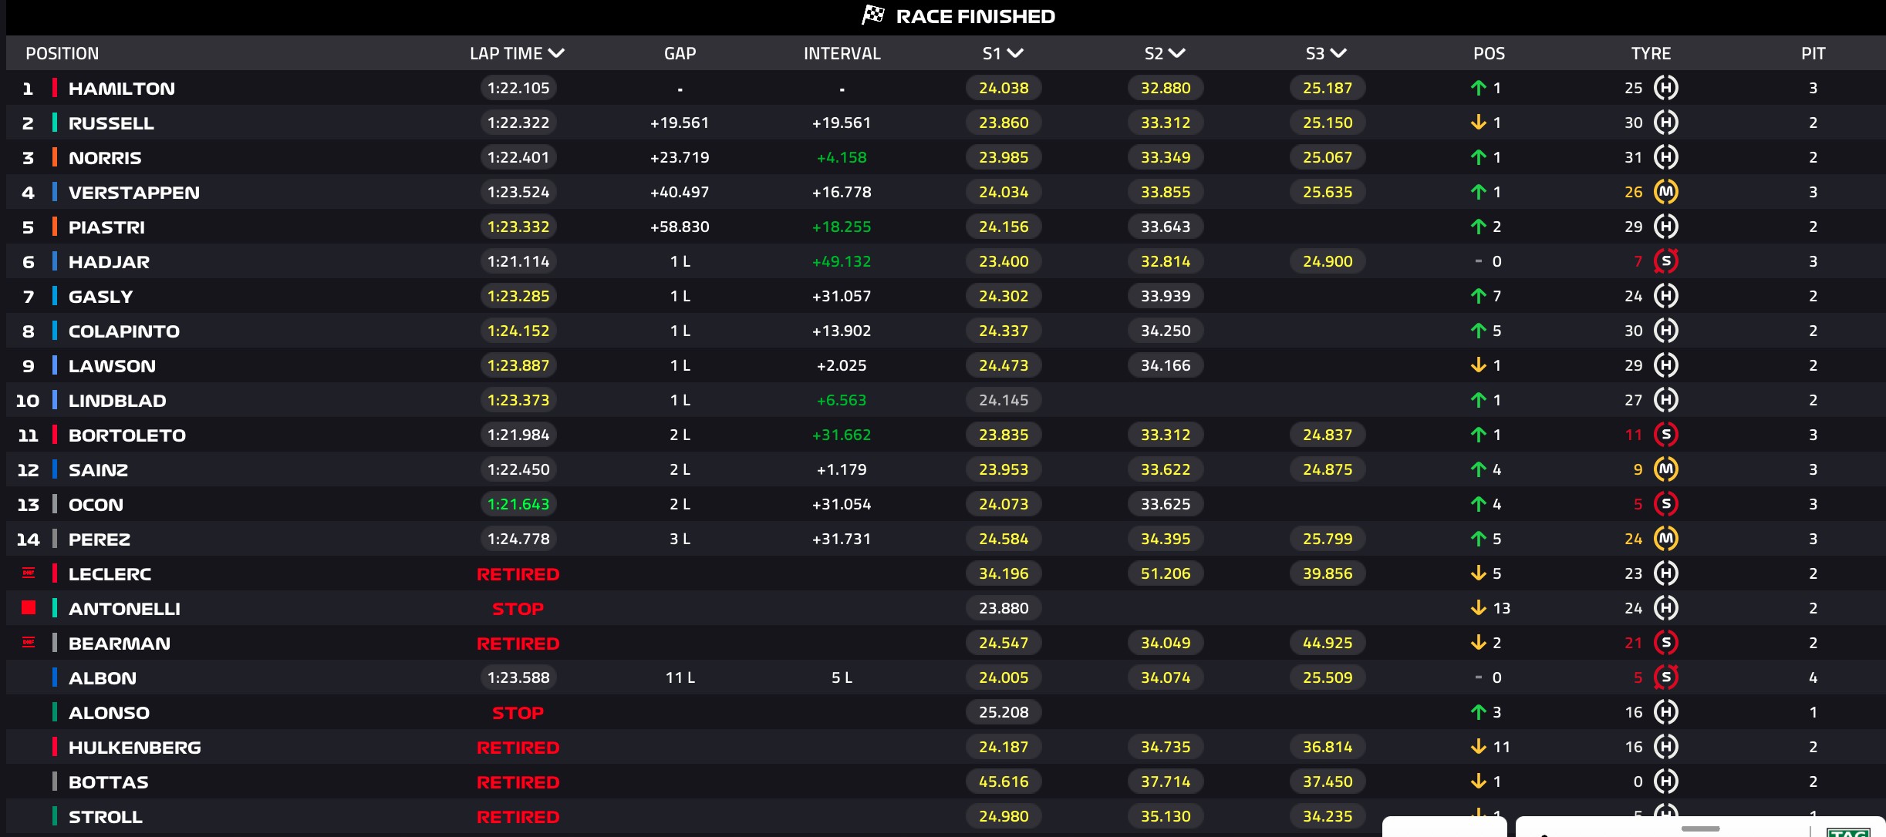Click Russell's yellow position-loss arrow
The width and height of the screenshot is (1886, 837).
point(1478,123)
